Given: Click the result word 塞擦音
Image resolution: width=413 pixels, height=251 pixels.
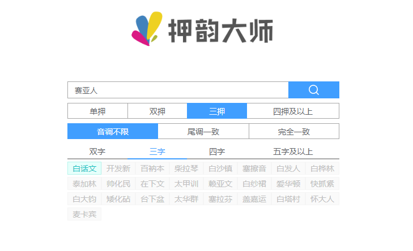Looking at the screenshot, I should [254, 168].
